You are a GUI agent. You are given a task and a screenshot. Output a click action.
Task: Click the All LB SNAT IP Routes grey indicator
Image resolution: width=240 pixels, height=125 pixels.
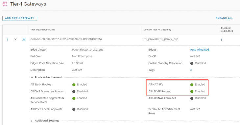point(192,98)
